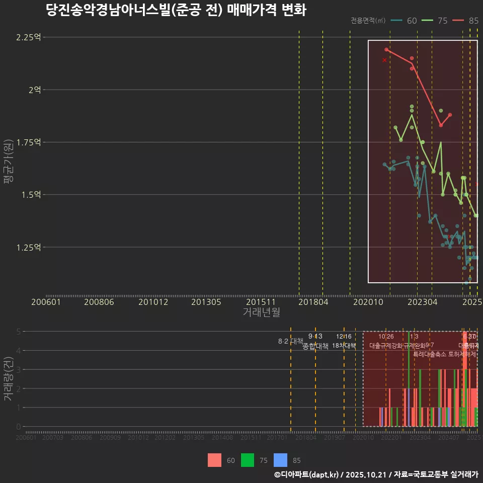Click the red X marker on the chart
Screen dimensions: 483x483
pos(384,59)
